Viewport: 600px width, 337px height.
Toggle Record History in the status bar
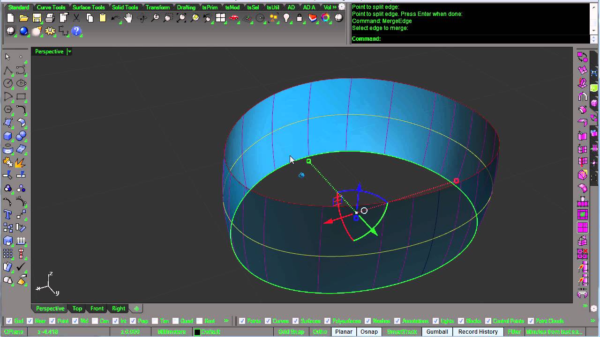tap(478, 332)
